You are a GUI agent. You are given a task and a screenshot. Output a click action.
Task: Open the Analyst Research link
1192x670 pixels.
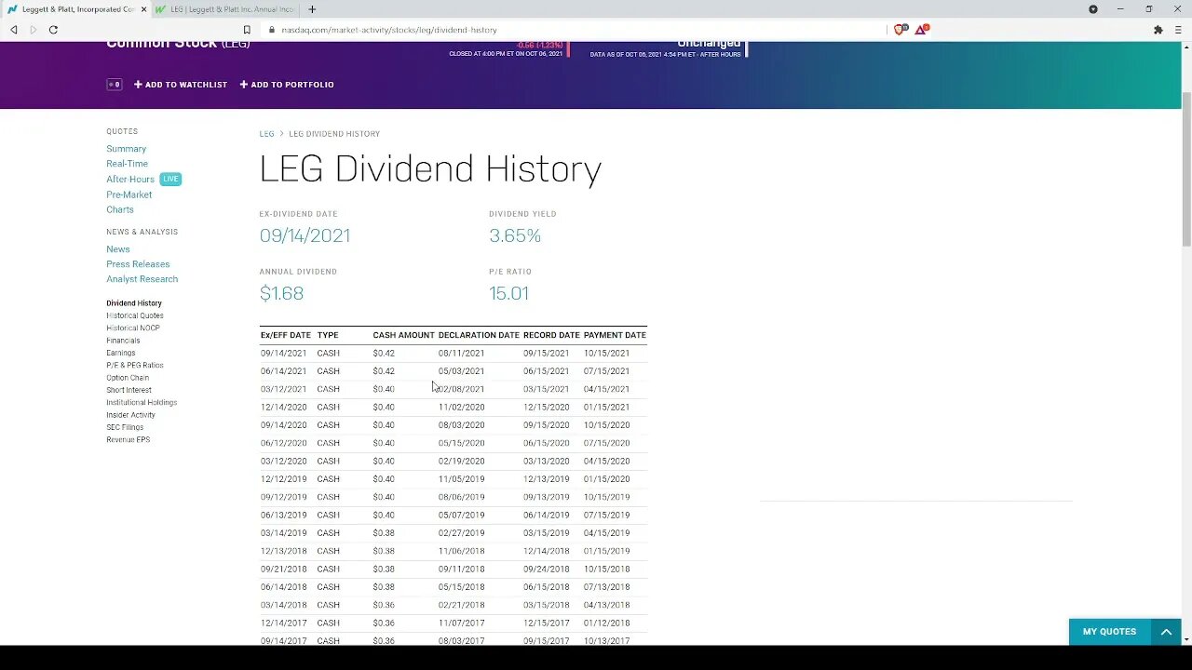142,279
